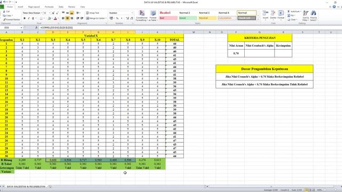342x192 pixels.
Task: Click the Excel Help question icon
Action: point(334,7)
